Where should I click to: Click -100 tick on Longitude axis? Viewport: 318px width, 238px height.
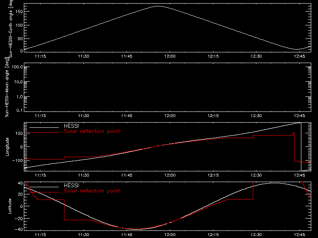point(17,160)
